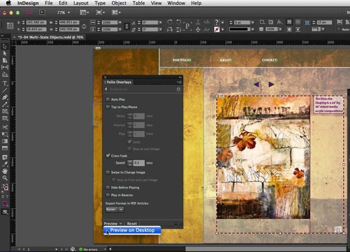Click the reference point locator grid

(10, 26)
